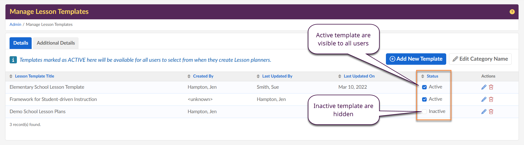Click the blue info icon beside notice
Screen dimensions: 524x145
pos(13,60)
